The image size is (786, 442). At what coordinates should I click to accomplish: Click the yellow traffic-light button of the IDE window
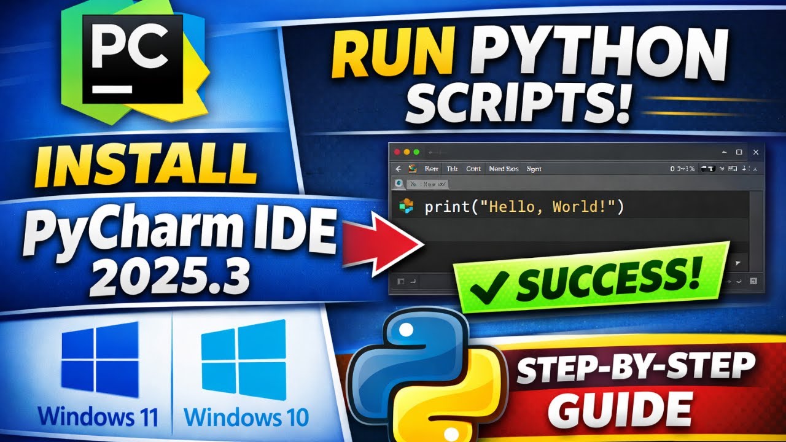click(x=407, y=152)
